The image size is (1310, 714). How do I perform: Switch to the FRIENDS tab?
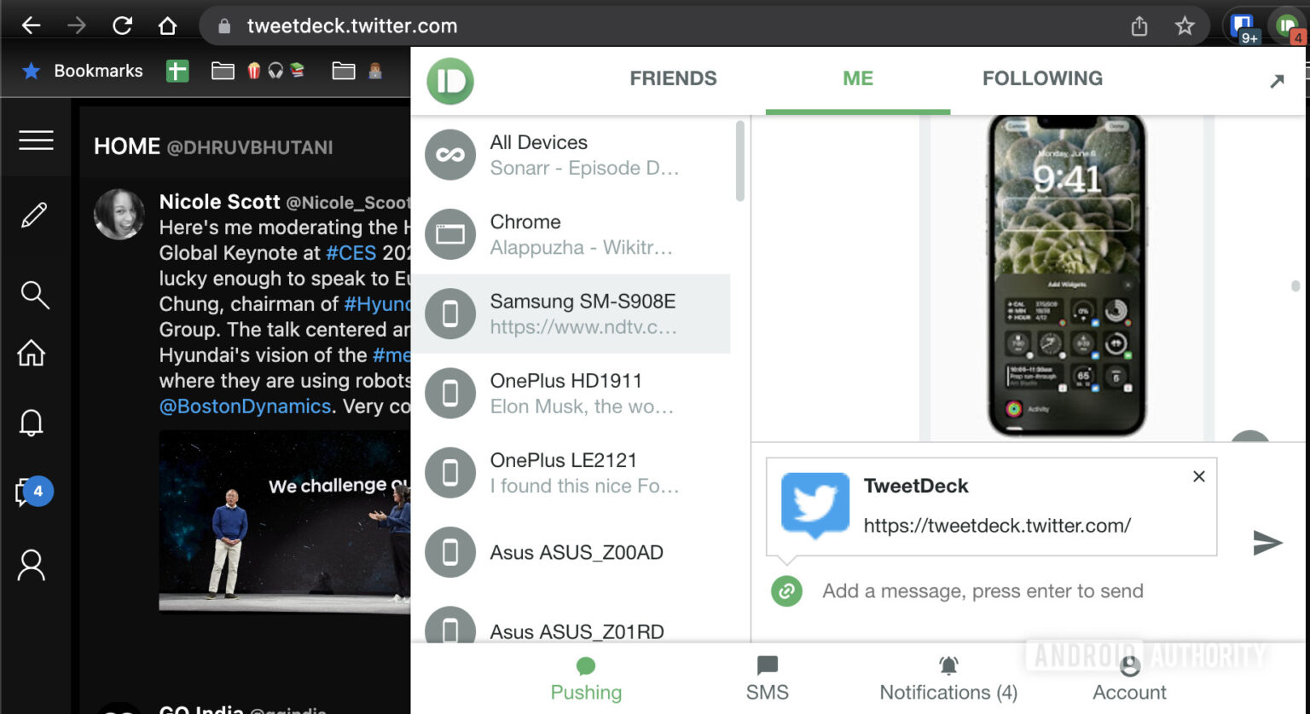coord(673,78)
